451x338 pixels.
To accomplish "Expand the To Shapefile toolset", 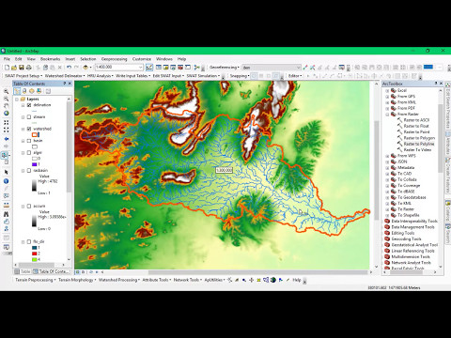I will [x=387, y=215].
